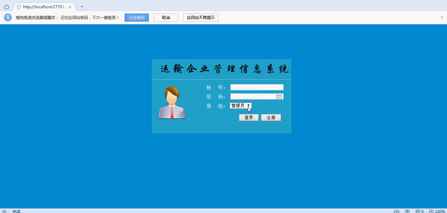Click the new tab plus button

pyautogui.click(x=81, y=6)
